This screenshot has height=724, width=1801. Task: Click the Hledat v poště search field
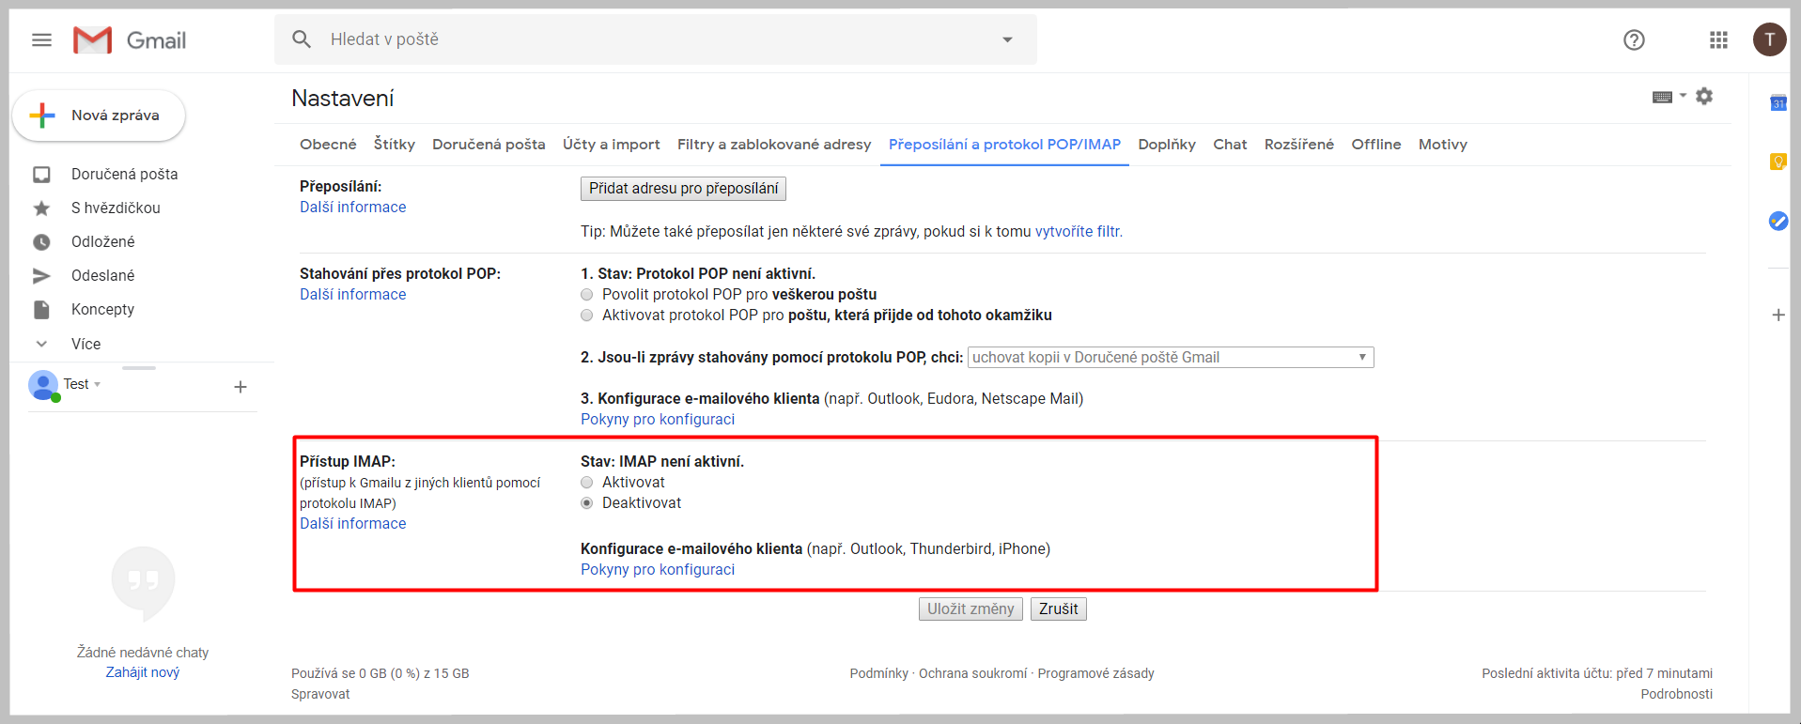tap(656, 39)
